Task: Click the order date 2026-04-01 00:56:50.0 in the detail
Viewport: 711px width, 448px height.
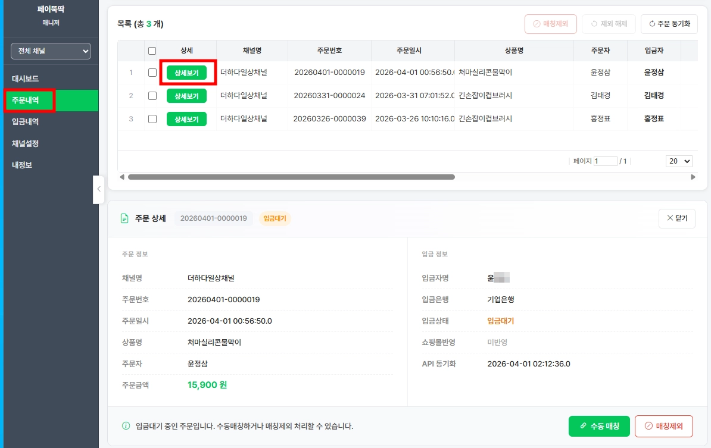Action: pyautogui.click(x=229, y=321)
